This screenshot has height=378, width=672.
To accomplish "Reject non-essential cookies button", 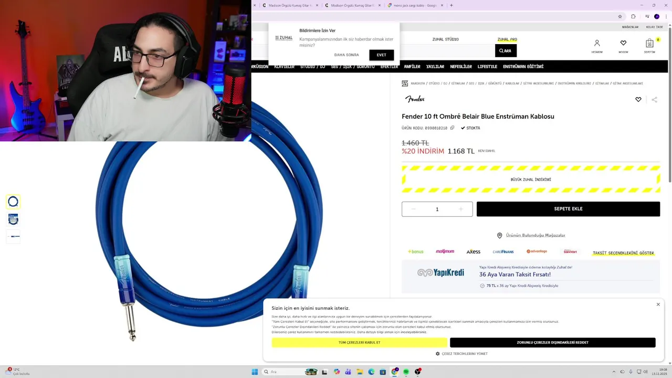I will click(x=552, y=342).
